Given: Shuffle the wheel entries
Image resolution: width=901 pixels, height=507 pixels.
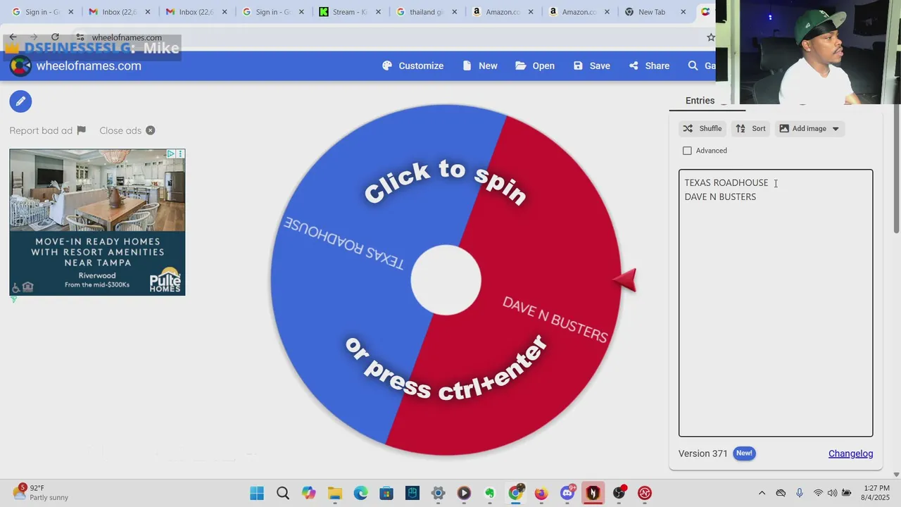Looking at the screenshot, I should click(702, 128).
